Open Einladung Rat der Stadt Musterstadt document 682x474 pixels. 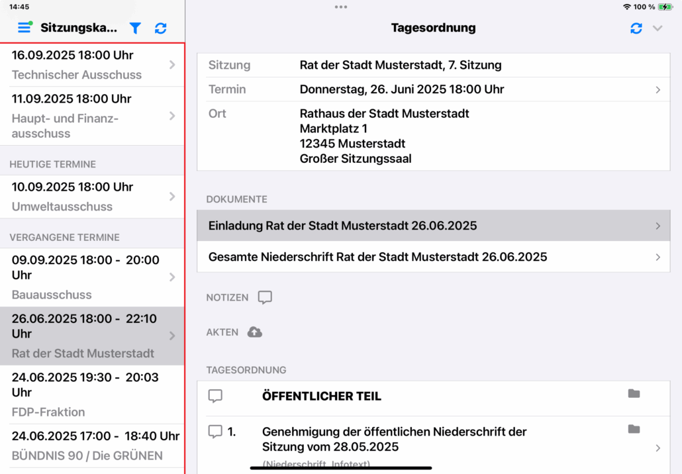point(433,226)
